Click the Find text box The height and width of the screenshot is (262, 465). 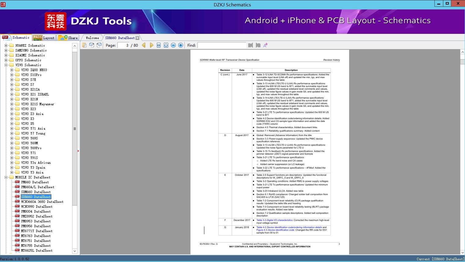(x=222, y=45)
